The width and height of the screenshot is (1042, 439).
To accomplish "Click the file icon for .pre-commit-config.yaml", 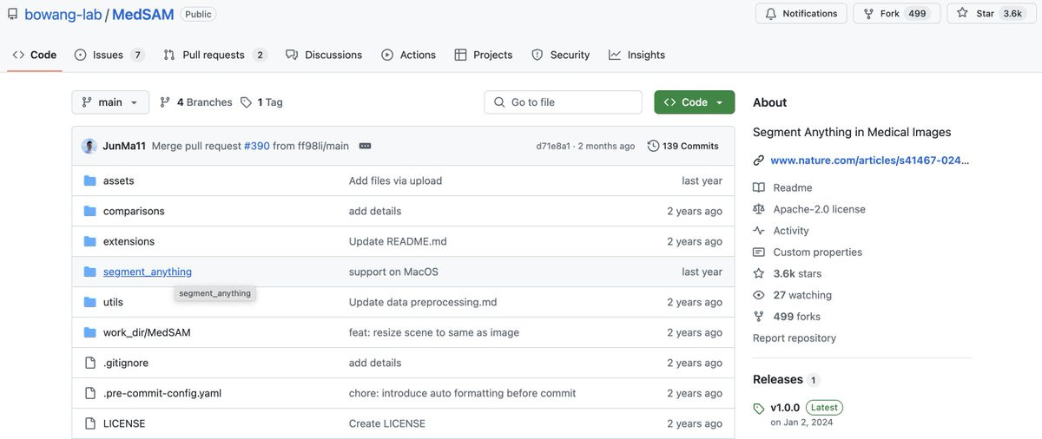I will [x=89, y=393].
